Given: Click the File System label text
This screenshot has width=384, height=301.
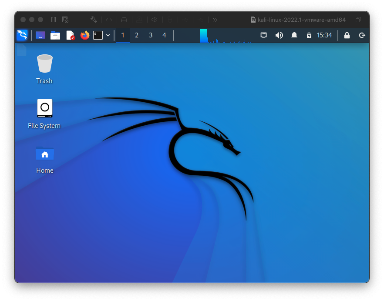Looking at the screenshot, I should click(x=44, y=126).
